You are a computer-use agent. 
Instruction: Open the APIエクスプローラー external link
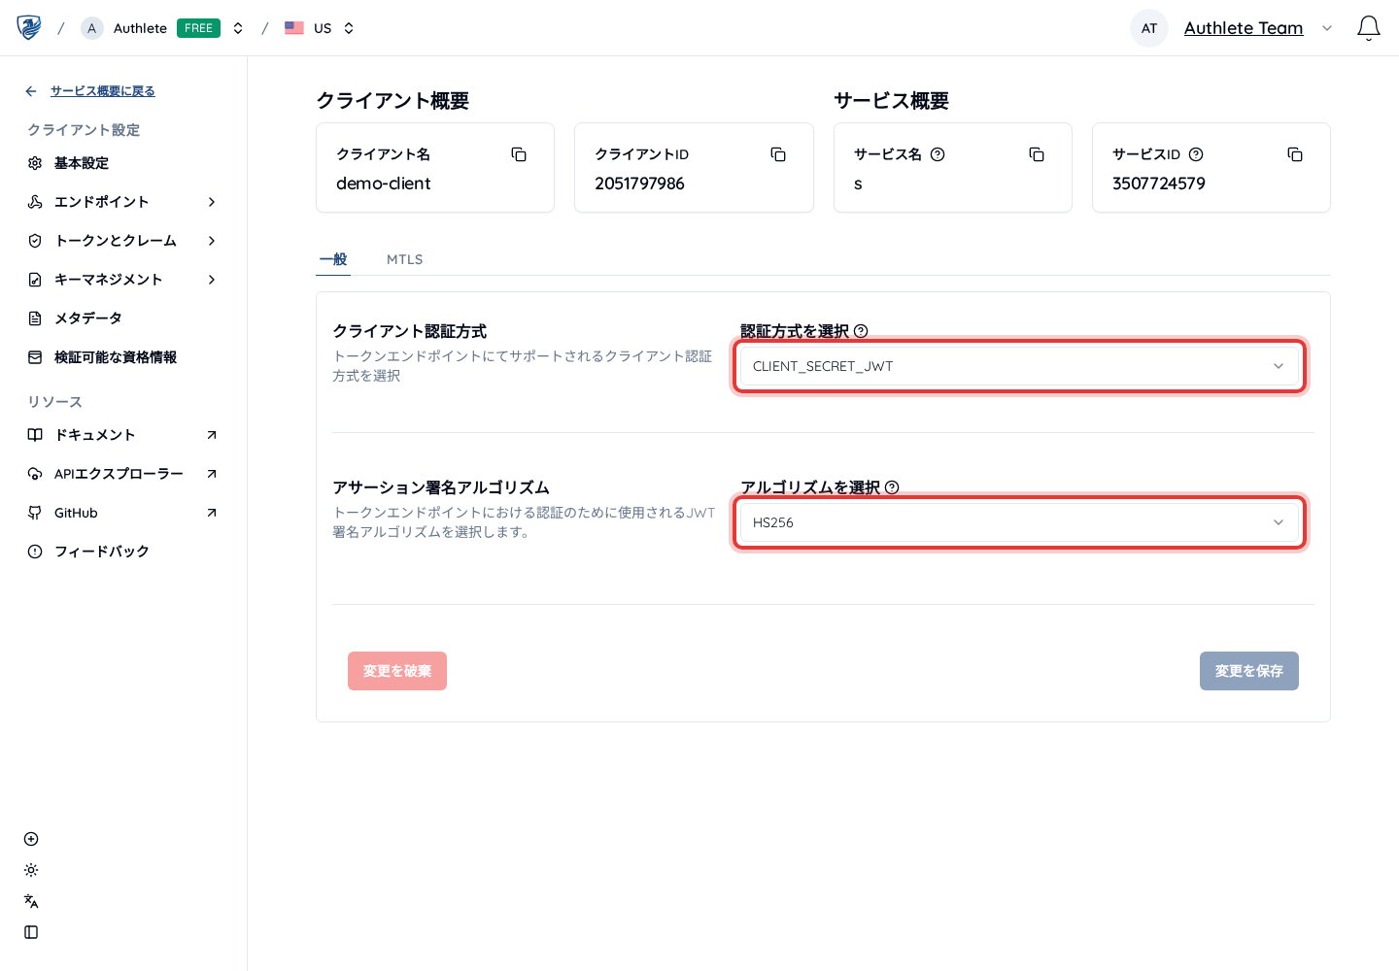click(212, 474)
